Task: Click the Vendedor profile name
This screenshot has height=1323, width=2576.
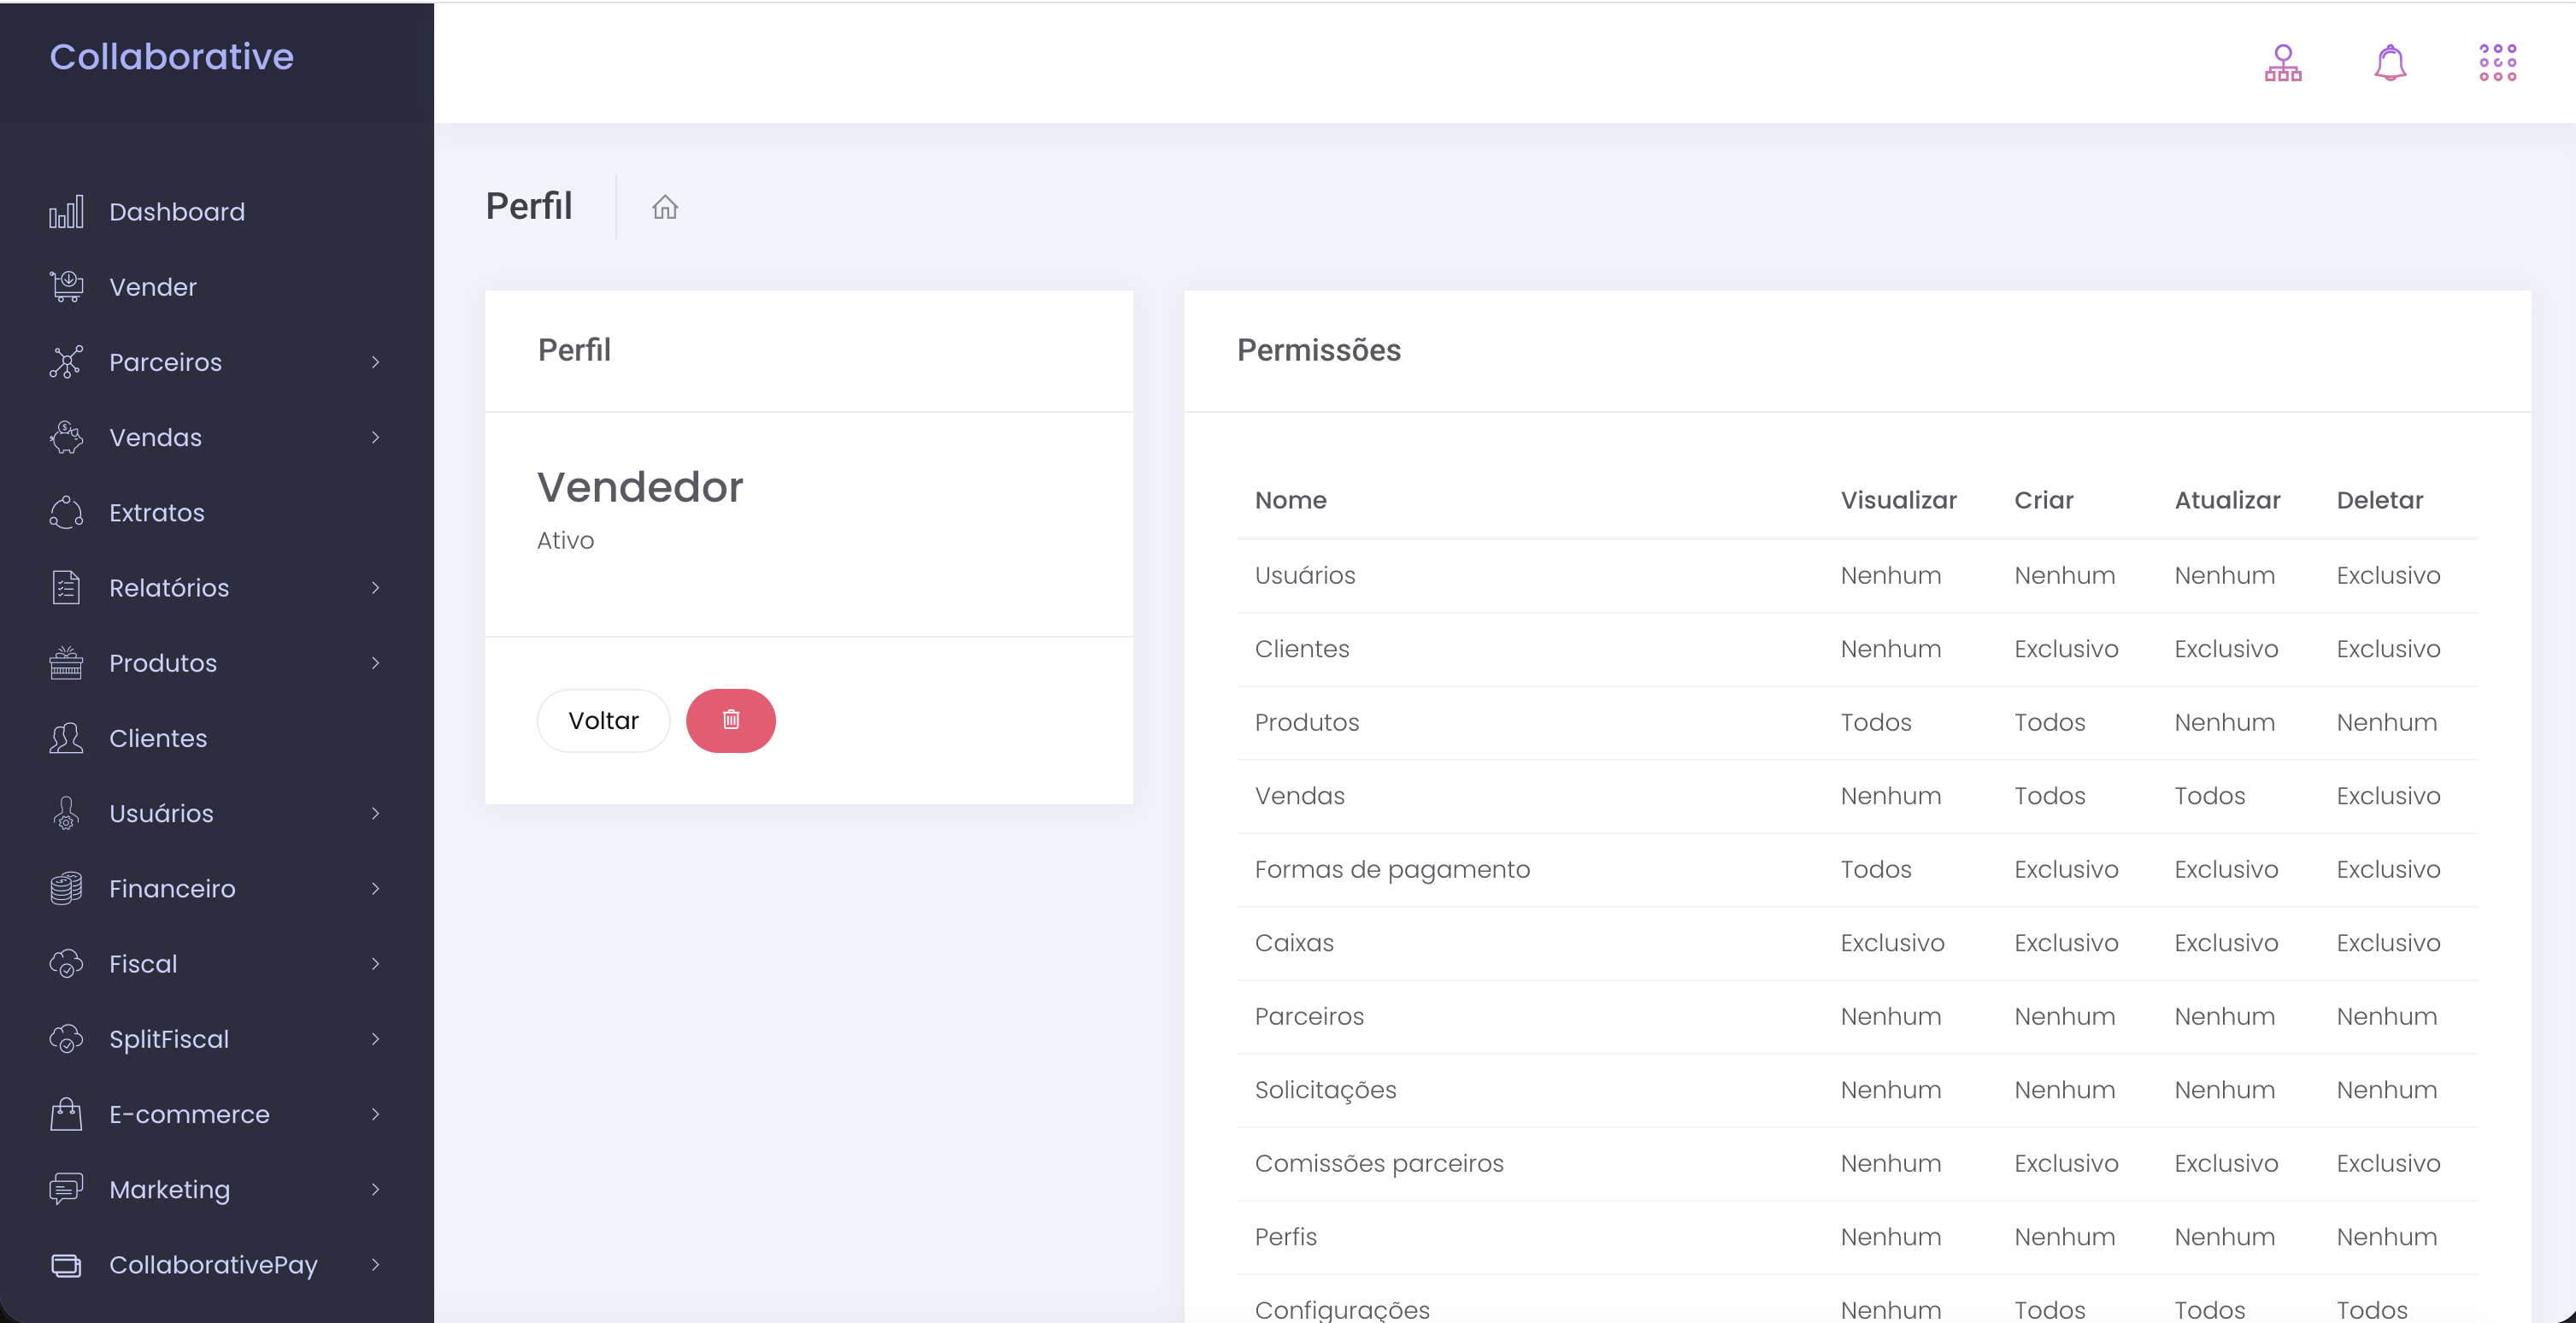Action: pyautogui.click(x=640, y=487)
